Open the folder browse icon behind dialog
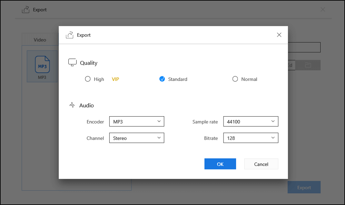This screenshot has width=345, height=205. [x=308, y=65]
